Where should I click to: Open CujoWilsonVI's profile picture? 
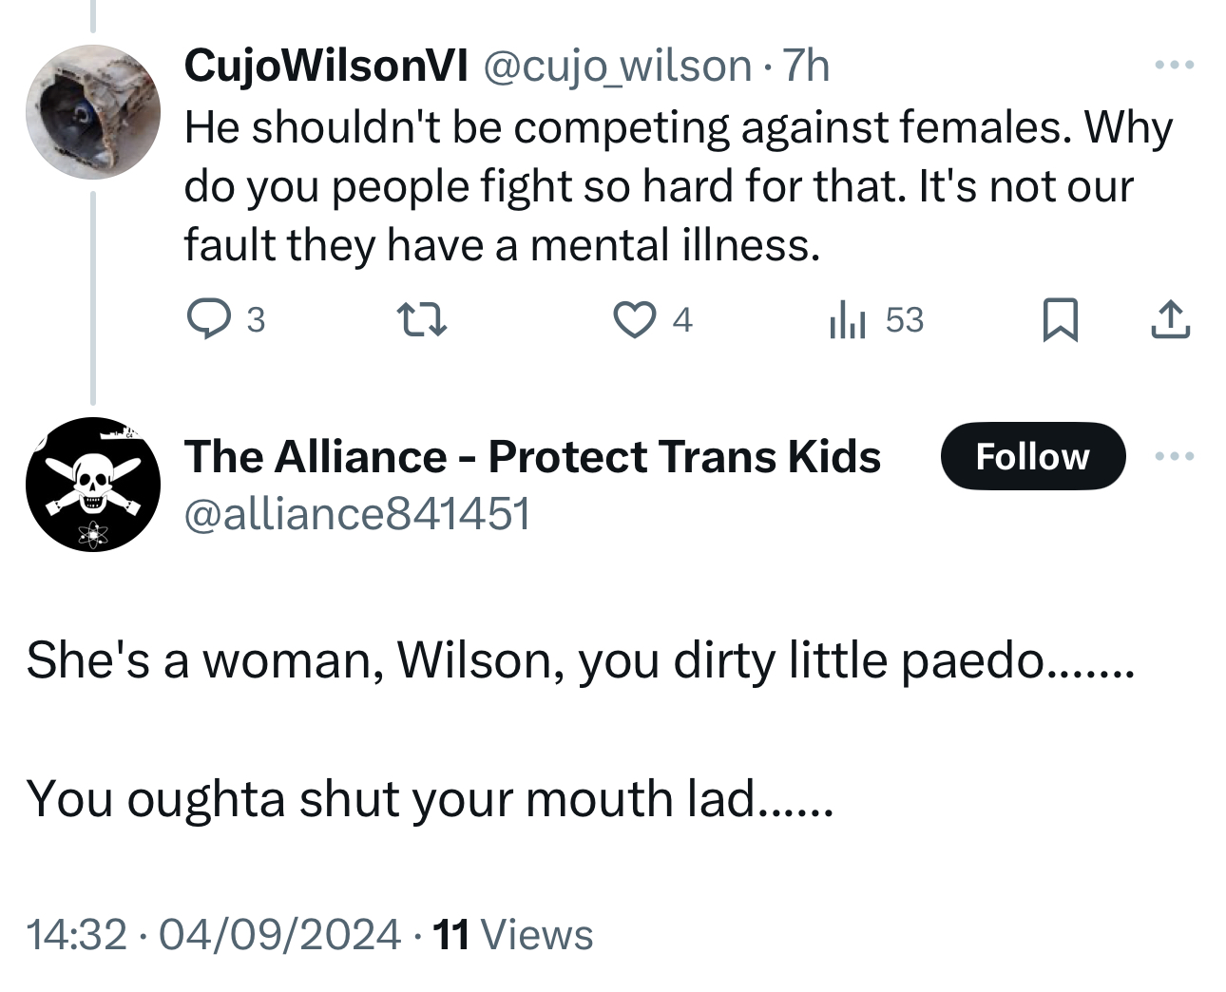tap(93, 112)
